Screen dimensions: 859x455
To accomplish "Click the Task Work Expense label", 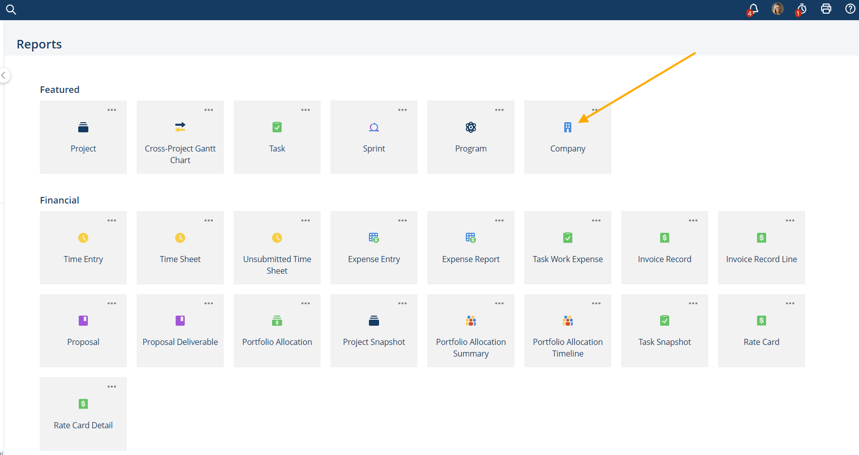I will [x=568, y=259].
